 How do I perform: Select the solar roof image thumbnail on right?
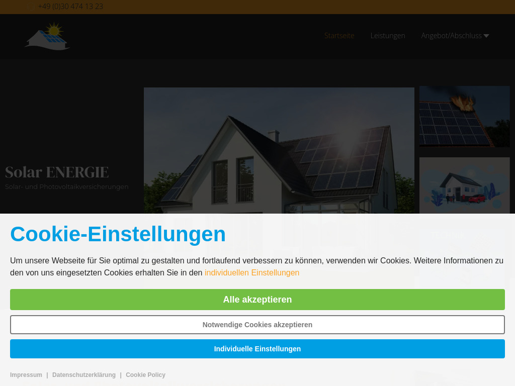(x=464, y=116)
